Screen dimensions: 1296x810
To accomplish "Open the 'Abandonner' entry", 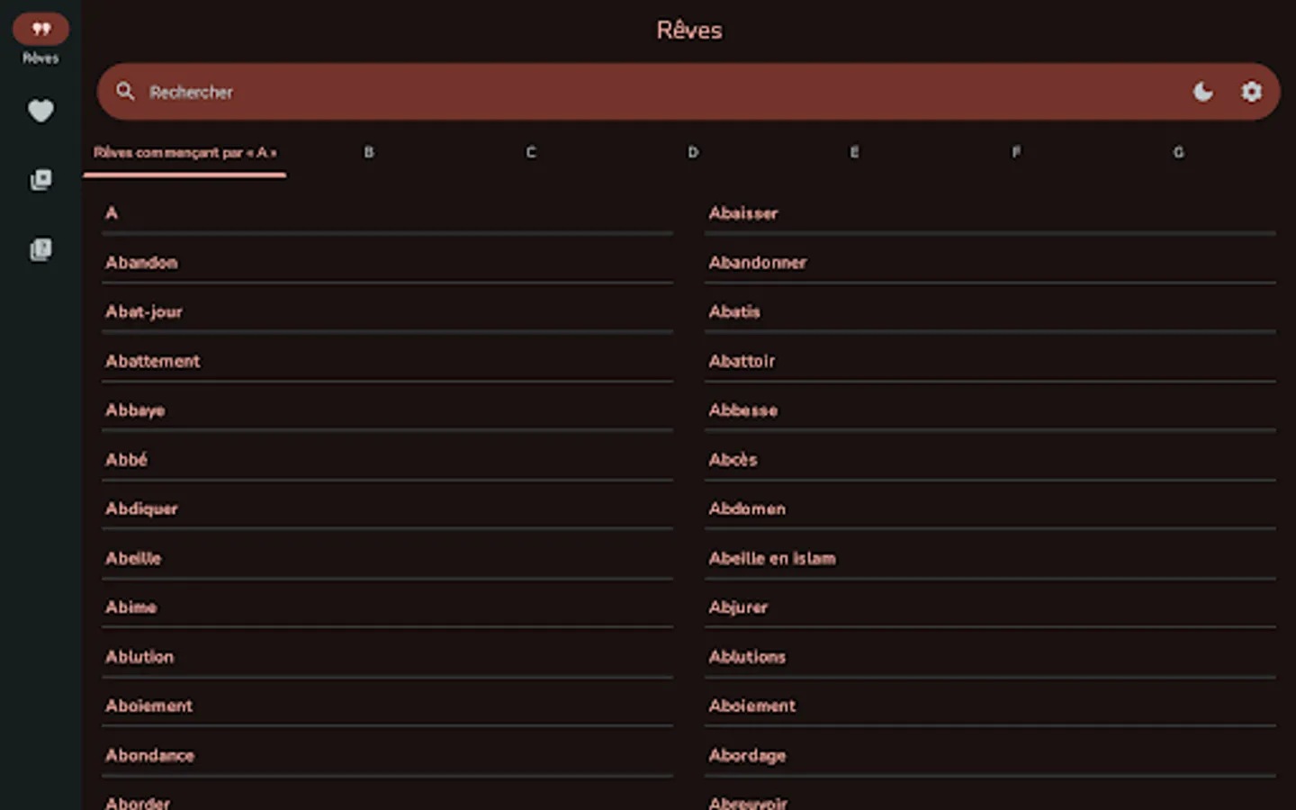I will tap(990, 263).
